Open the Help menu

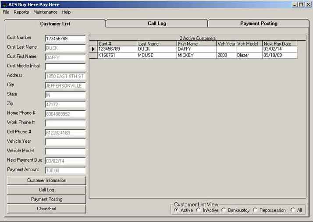66,12
